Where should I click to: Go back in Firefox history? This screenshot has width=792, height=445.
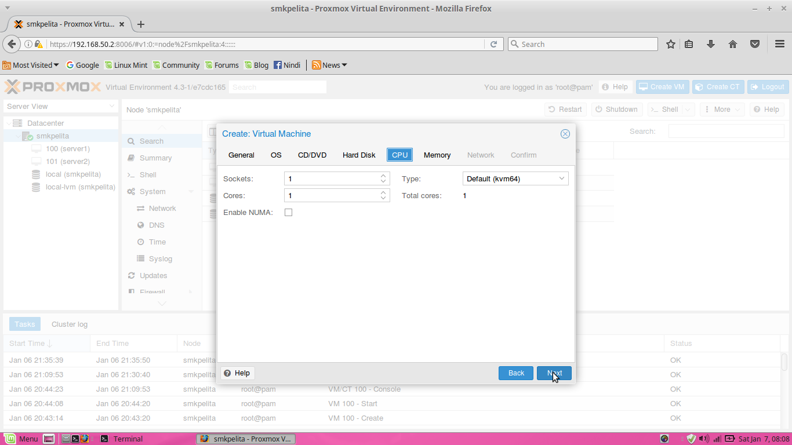[12, 44]
